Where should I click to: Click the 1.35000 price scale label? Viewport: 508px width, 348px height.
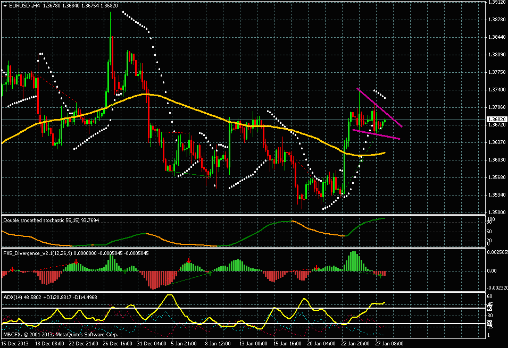tap(496, 212)
